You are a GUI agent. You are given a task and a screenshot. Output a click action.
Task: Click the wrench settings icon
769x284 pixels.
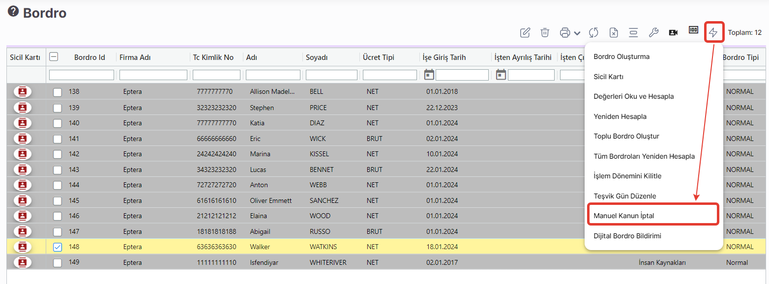coord(653,32)
